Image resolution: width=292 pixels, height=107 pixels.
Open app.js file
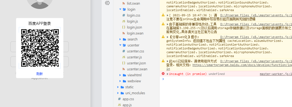(127, 105)
